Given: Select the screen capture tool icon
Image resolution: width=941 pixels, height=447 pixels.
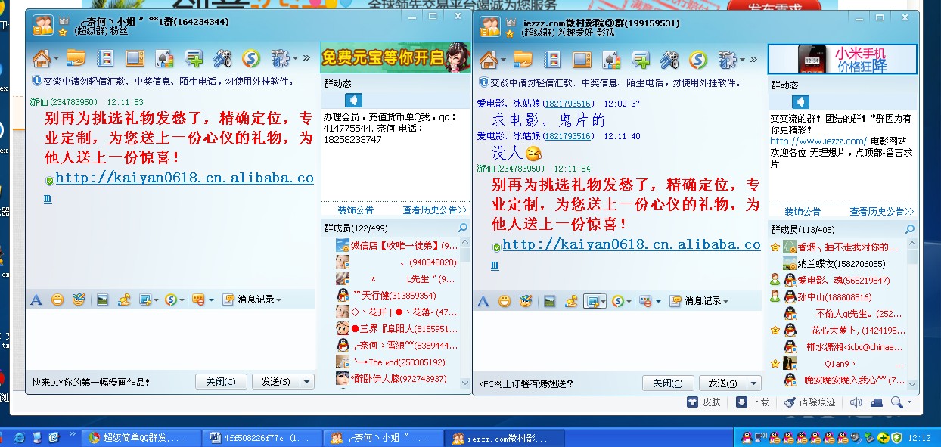Looking at the screenshot, I should [x=144, y=300].
